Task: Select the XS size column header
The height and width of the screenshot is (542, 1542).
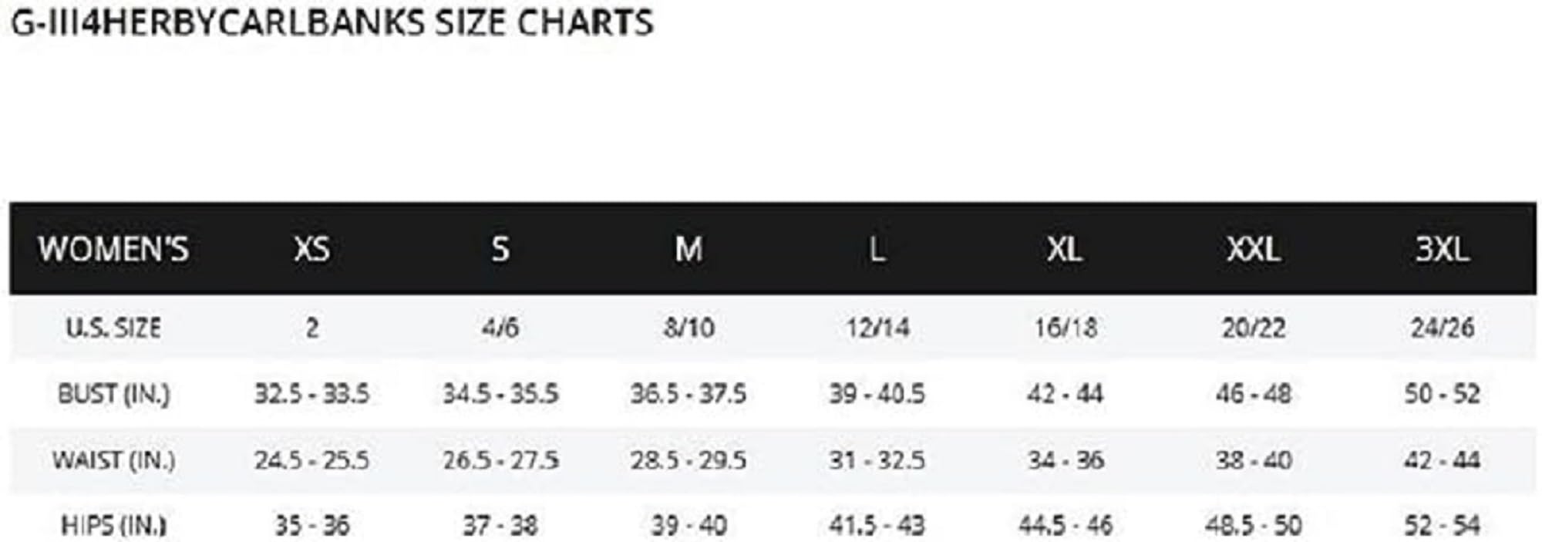Action: tap(311, 249)
